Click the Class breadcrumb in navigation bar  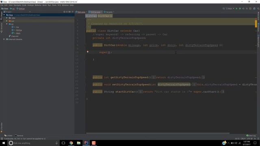(x=4, y=9)
